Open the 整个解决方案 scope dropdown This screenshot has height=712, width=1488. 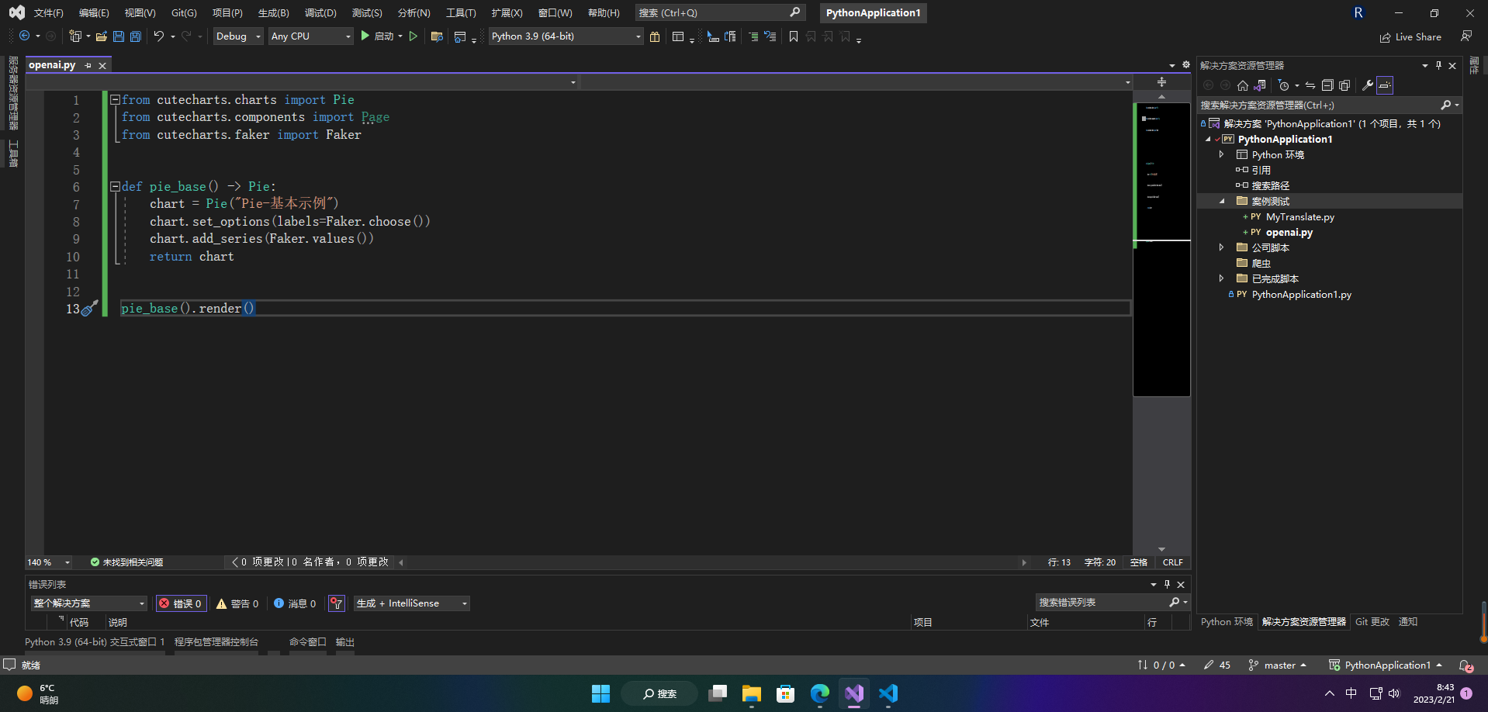click(89, 603)
